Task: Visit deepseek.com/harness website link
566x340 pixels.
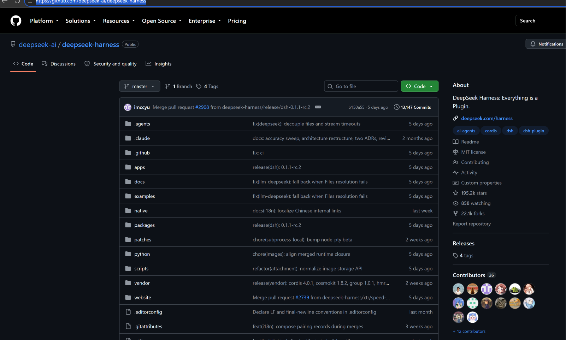Action: 487,118
